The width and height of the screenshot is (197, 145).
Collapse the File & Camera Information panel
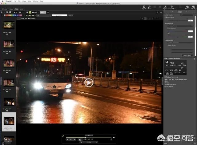click(164, 58)
